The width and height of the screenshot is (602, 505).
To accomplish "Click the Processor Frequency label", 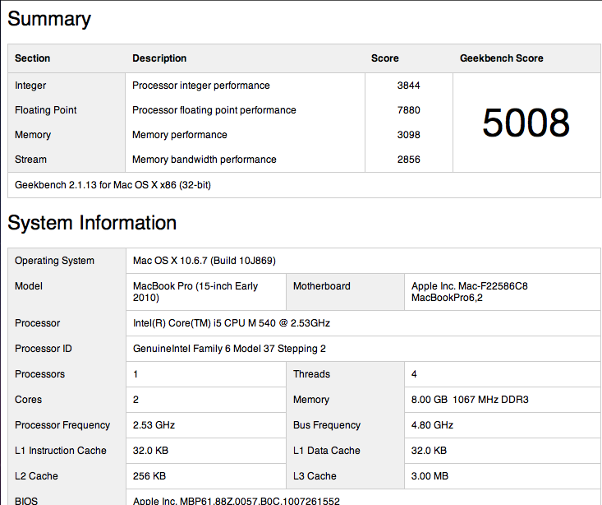I will [x=62, y=425].
